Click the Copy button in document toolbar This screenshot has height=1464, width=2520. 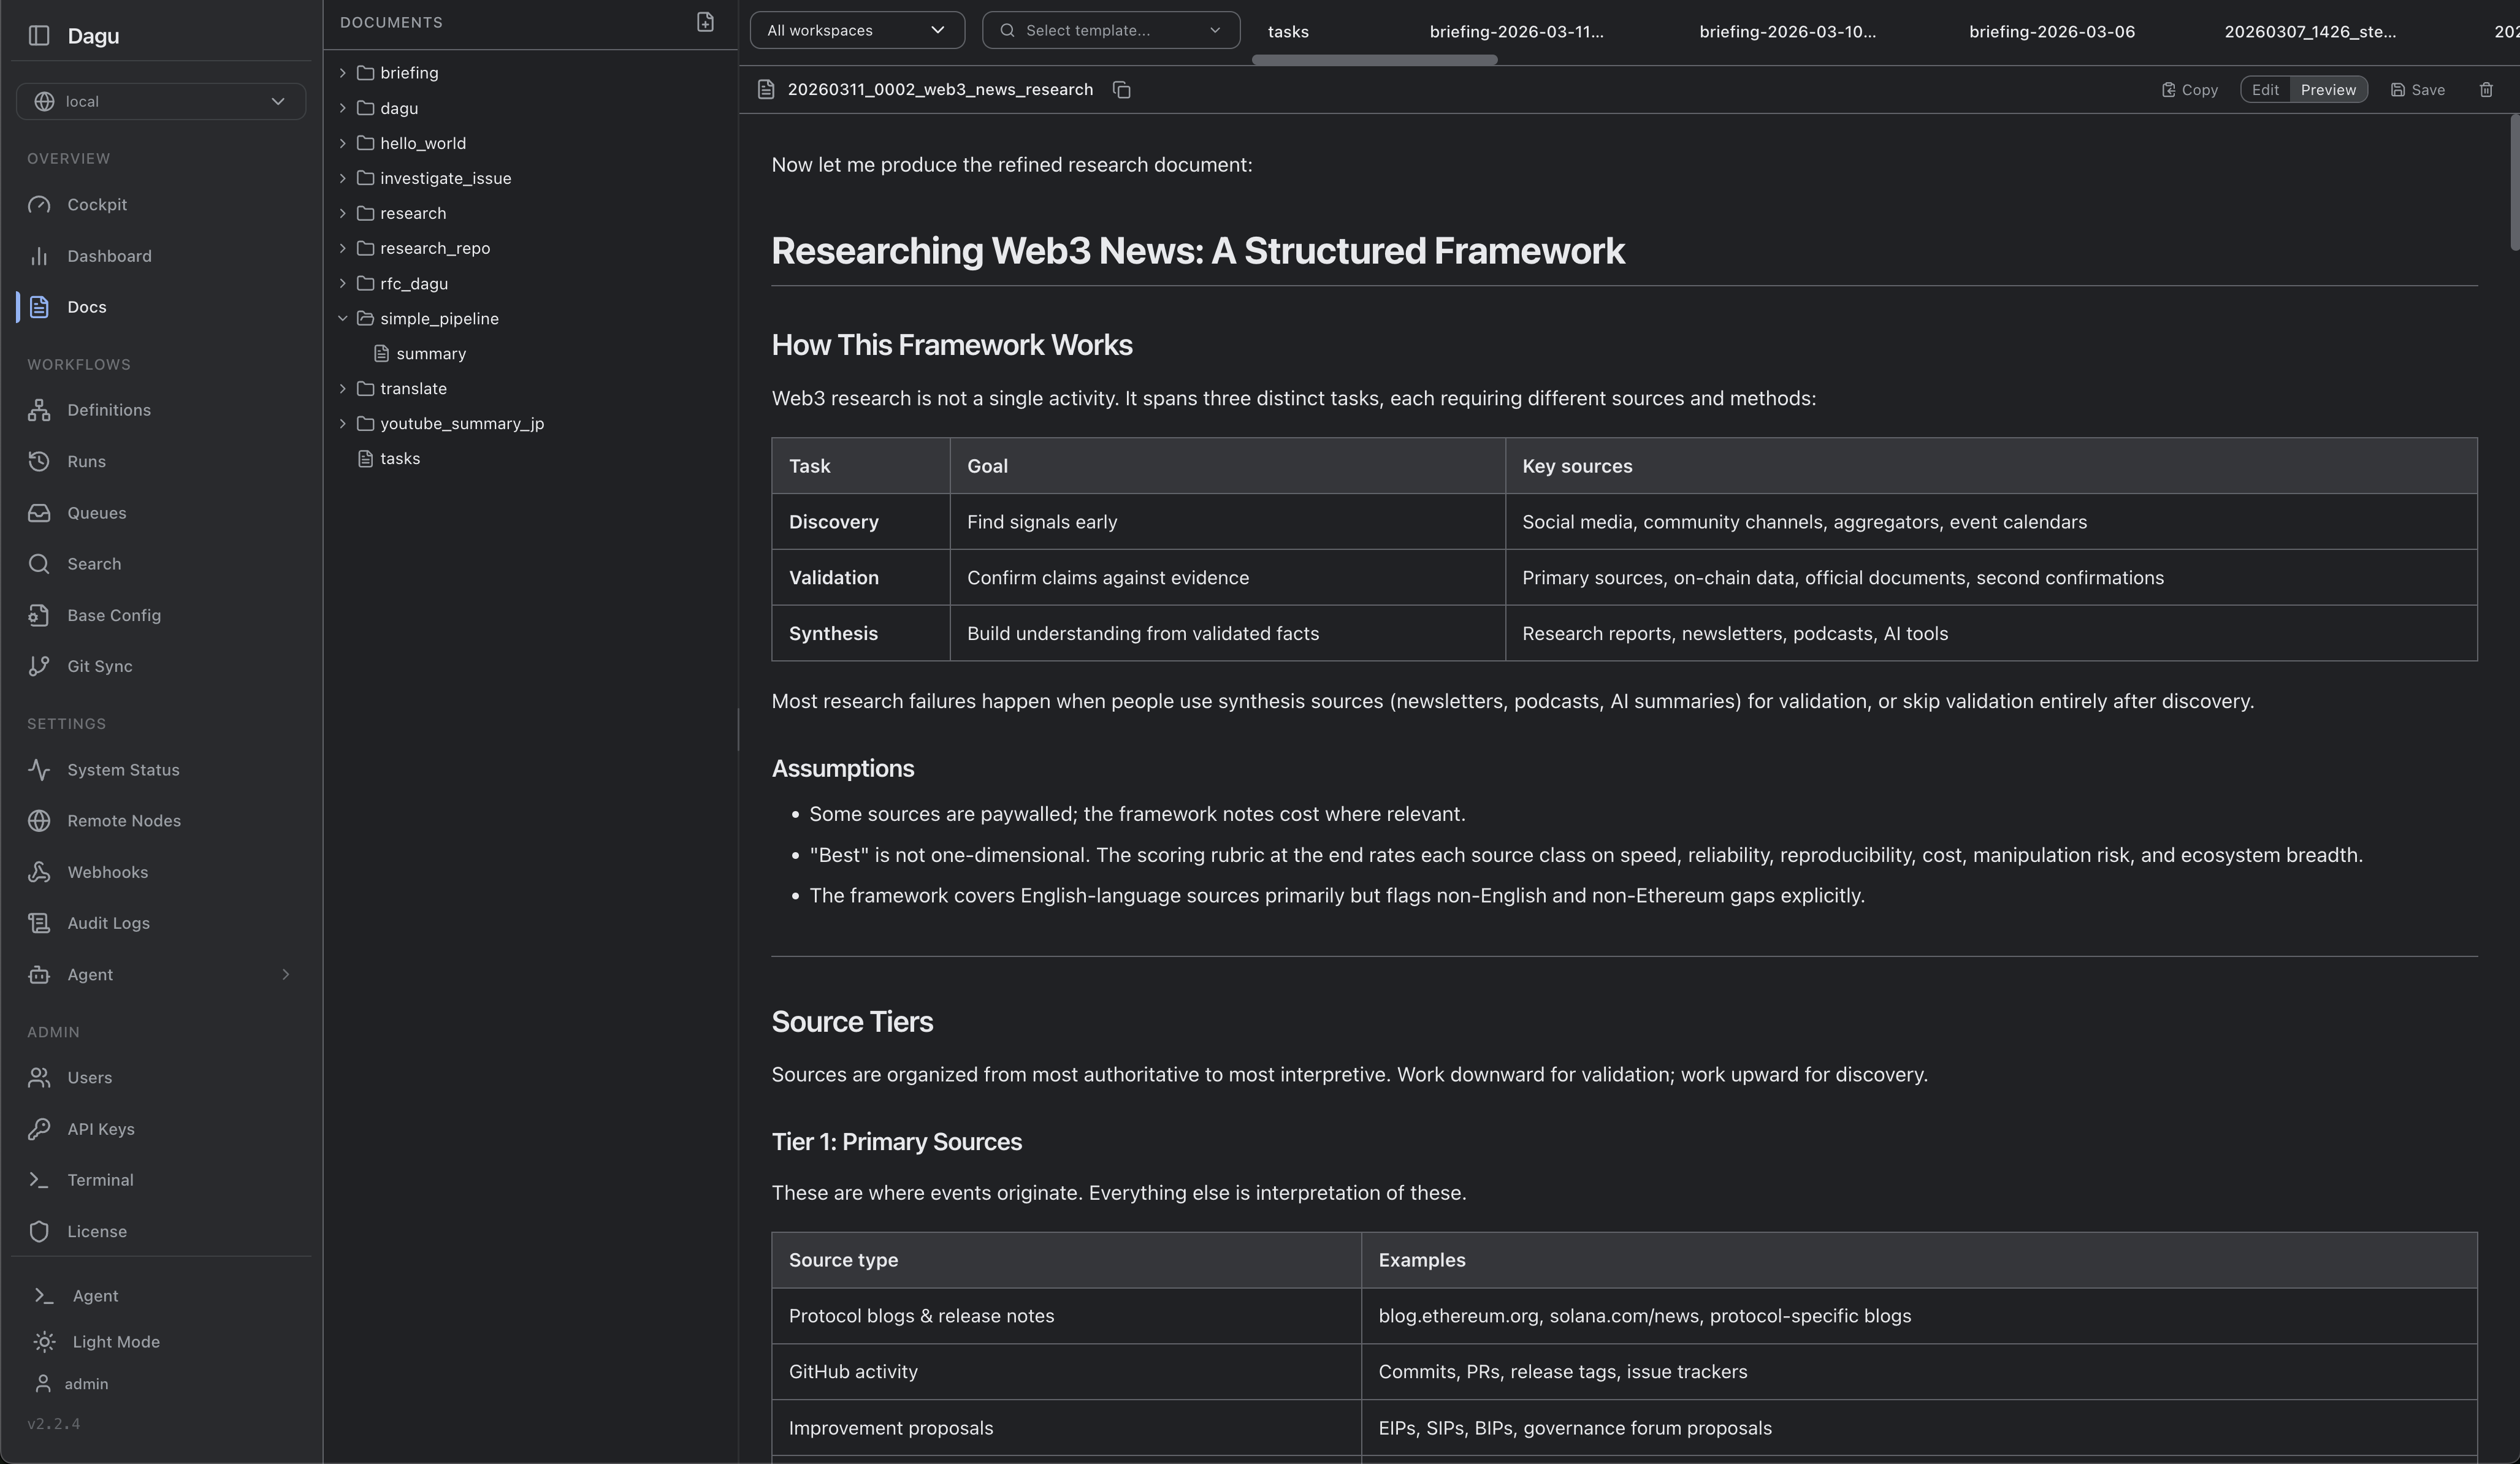[2189, 90]
